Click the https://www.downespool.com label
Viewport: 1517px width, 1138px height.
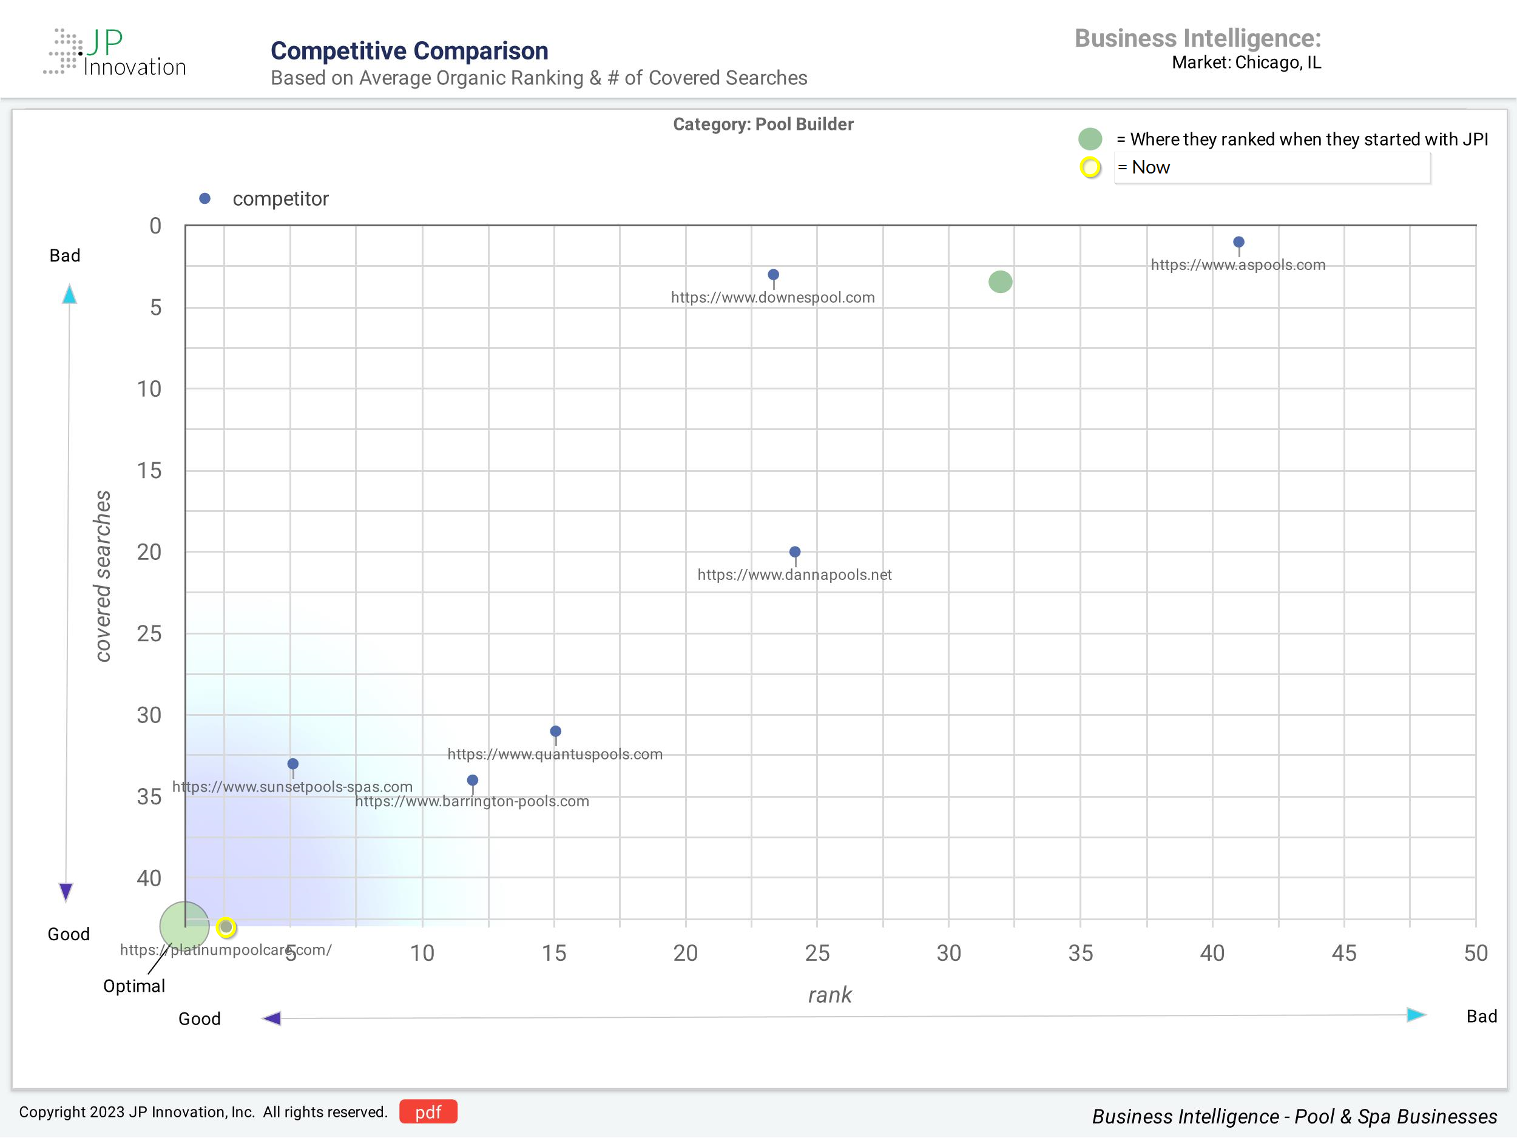(x=773, y=297)
